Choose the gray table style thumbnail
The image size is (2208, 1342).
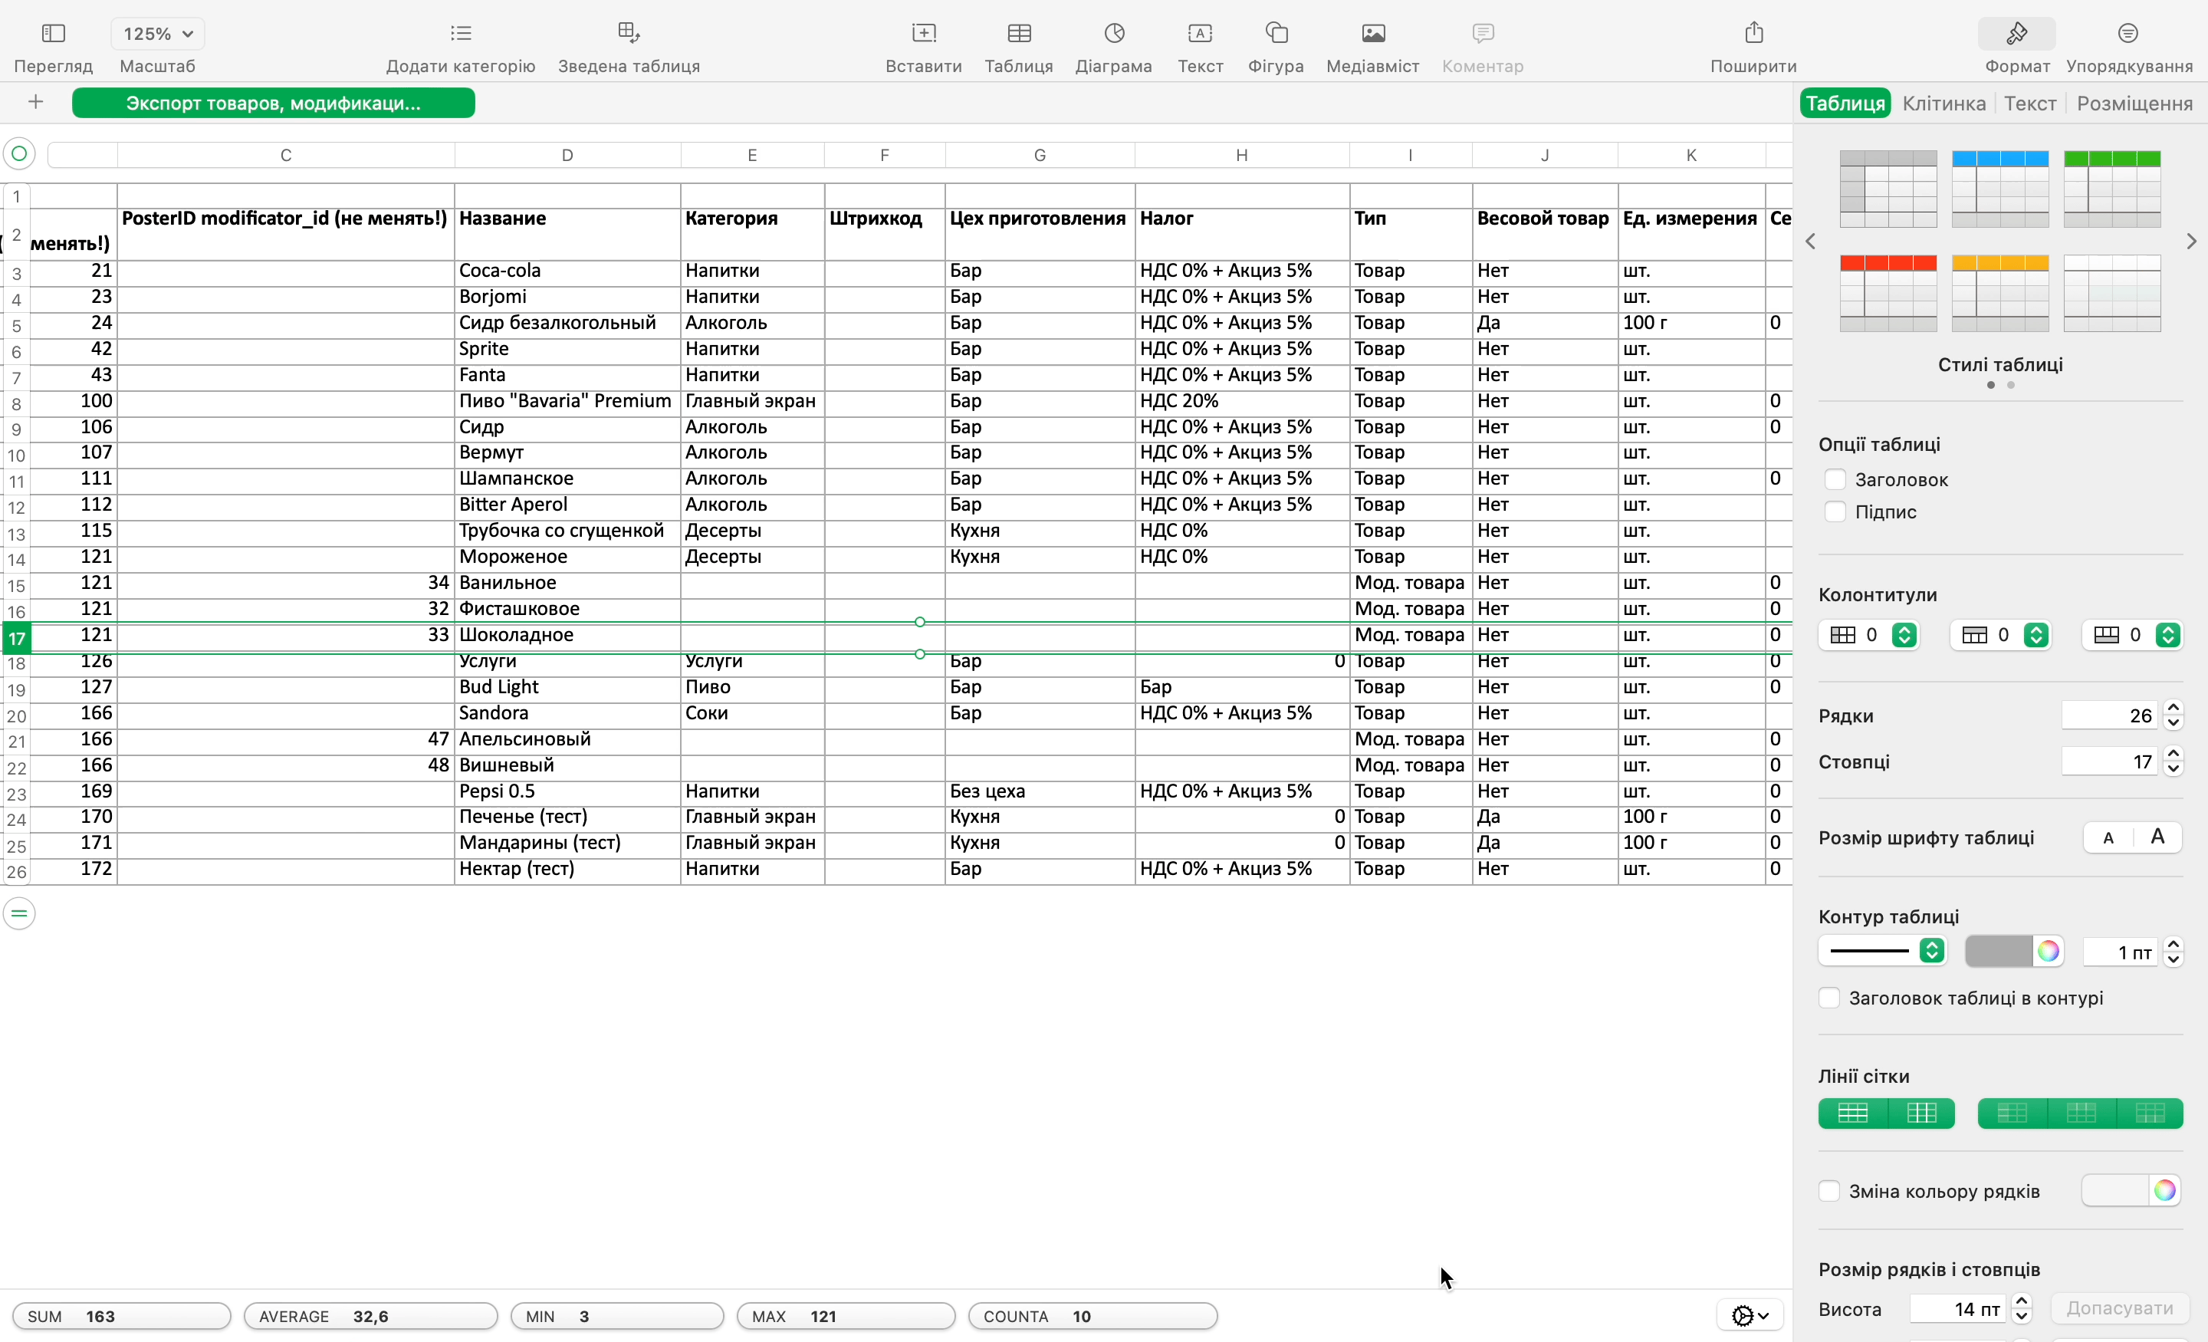[1888, 189]
